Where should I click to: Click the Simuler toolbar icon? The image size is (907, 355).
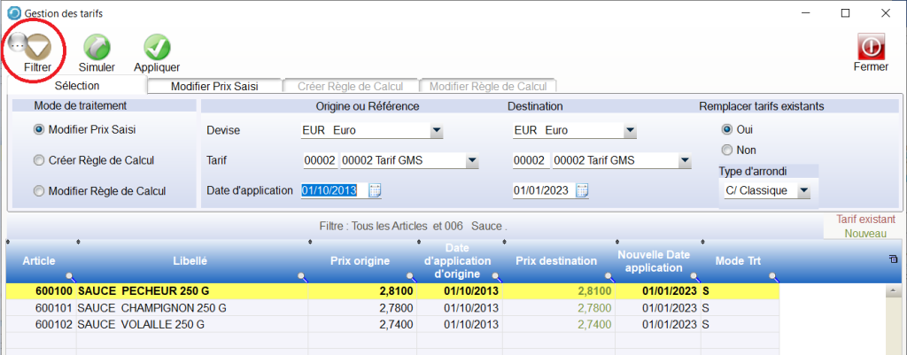pos(96,47)
